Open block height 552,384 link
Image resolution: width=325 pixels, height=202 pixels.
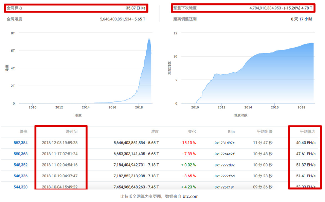pyautogui.click(x=20, y=143)
